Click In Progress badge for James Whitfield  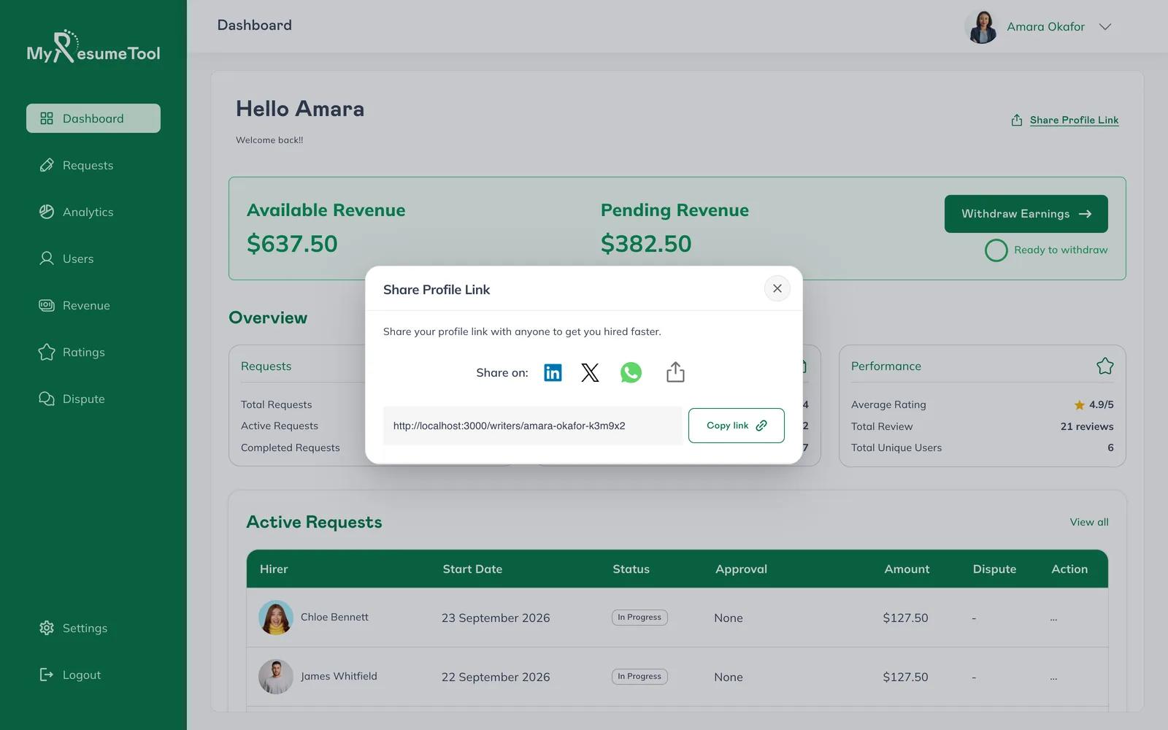pos(639,677)
